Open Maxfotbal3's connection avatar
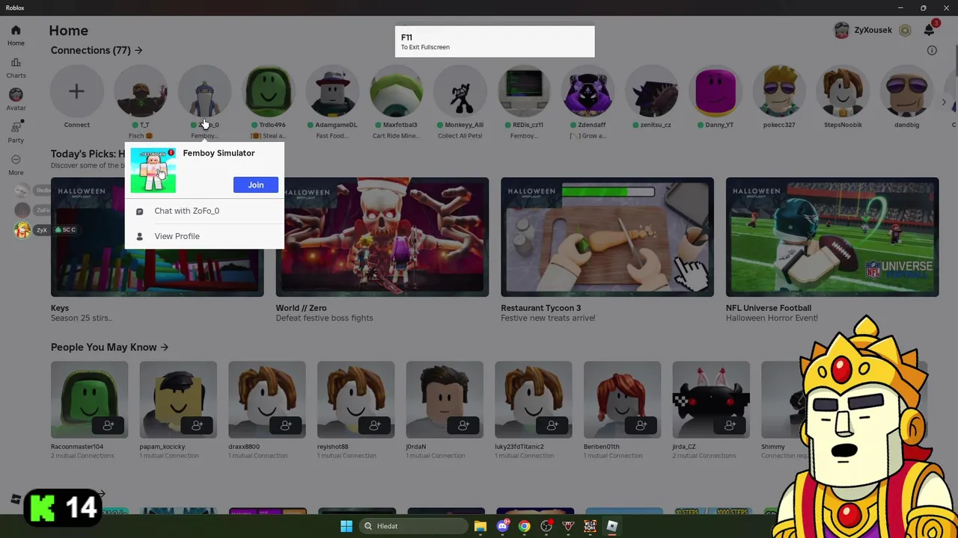Screen dimensions: 958x538 coord(397,92)
